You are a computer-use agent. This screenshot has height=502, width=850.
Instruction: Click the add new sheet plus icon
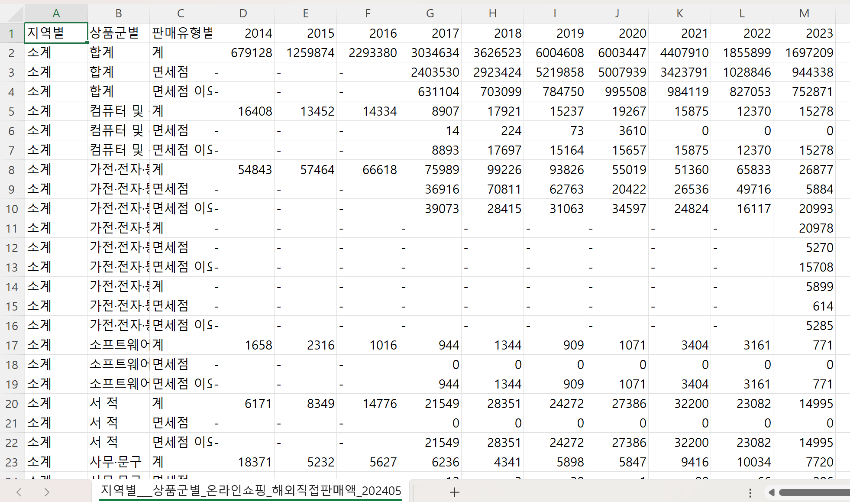(454, 492)
